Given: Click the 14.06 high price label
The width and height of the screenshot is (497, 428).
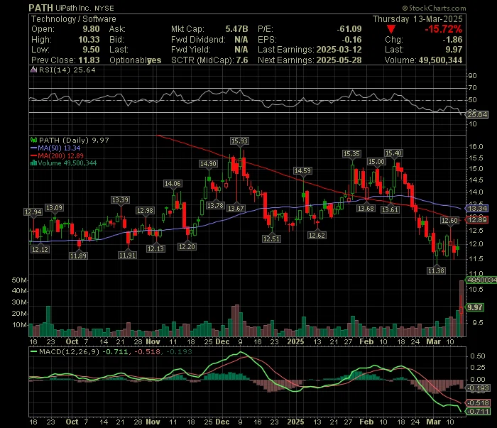Looking at the screenshot, I should point(173,183).
